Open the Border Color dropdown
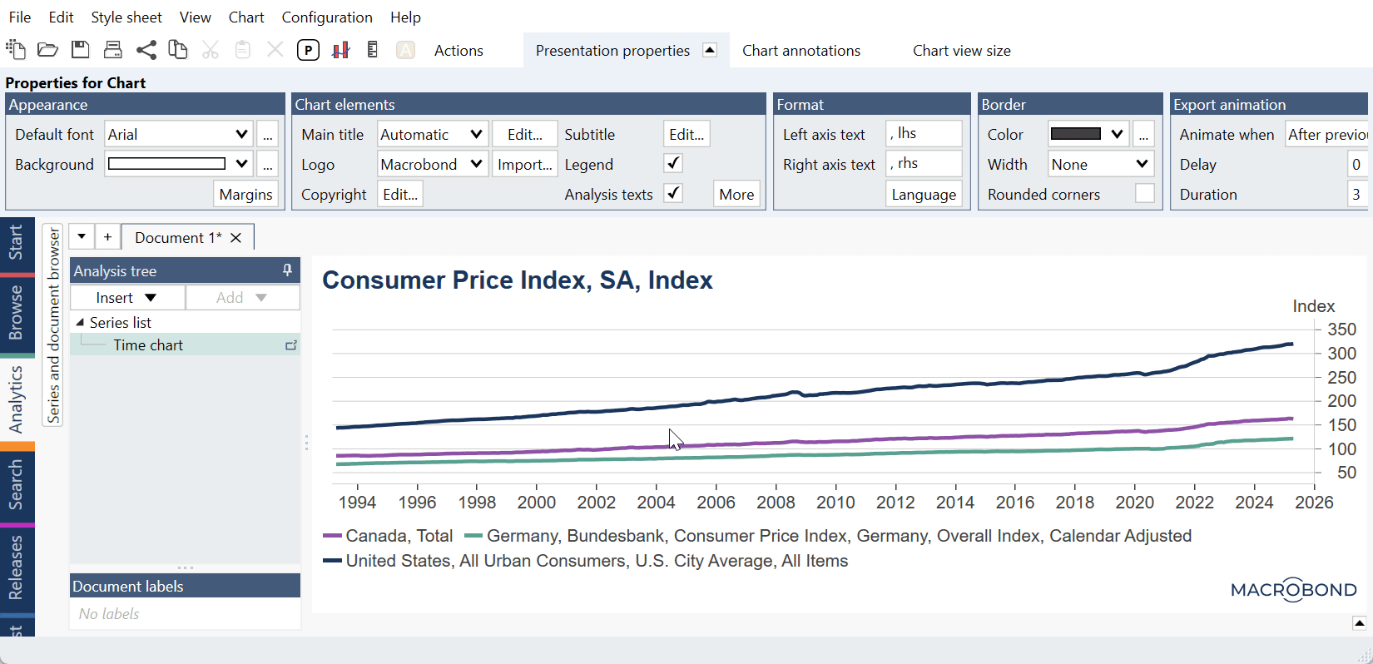 (1088, 134)
